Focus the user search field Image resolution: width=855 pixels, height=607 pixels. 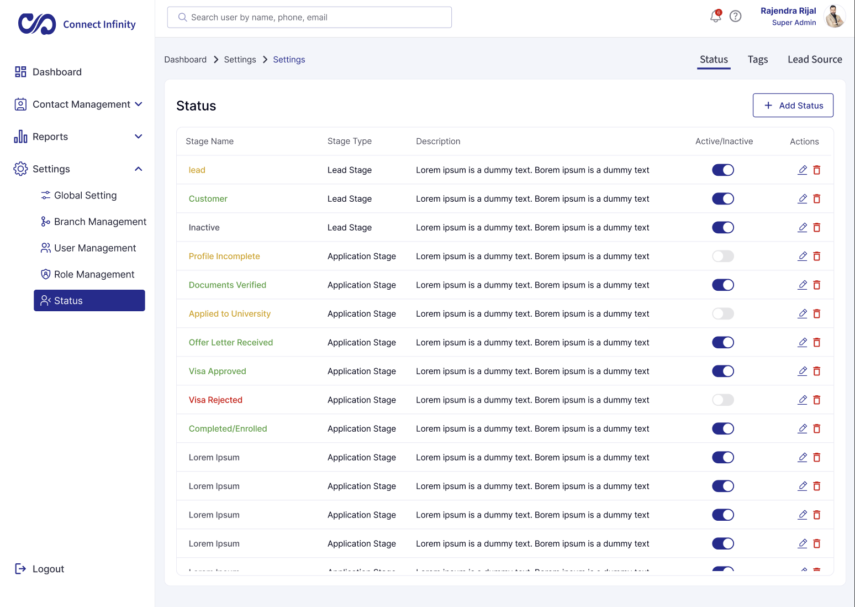(309, 17)
